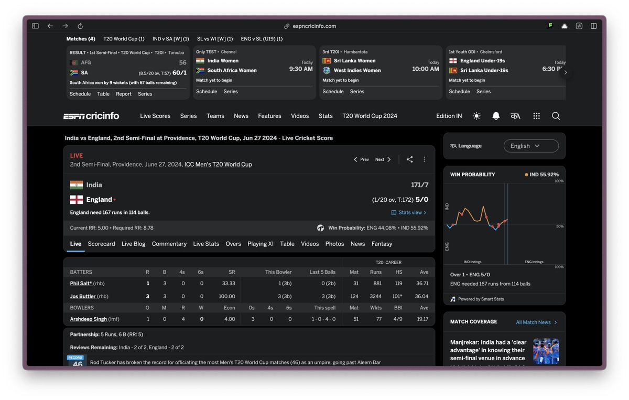The image size is (629, 400).
Task: Click the ESPNcricinfo logo
Action: [x=92, y=116]
